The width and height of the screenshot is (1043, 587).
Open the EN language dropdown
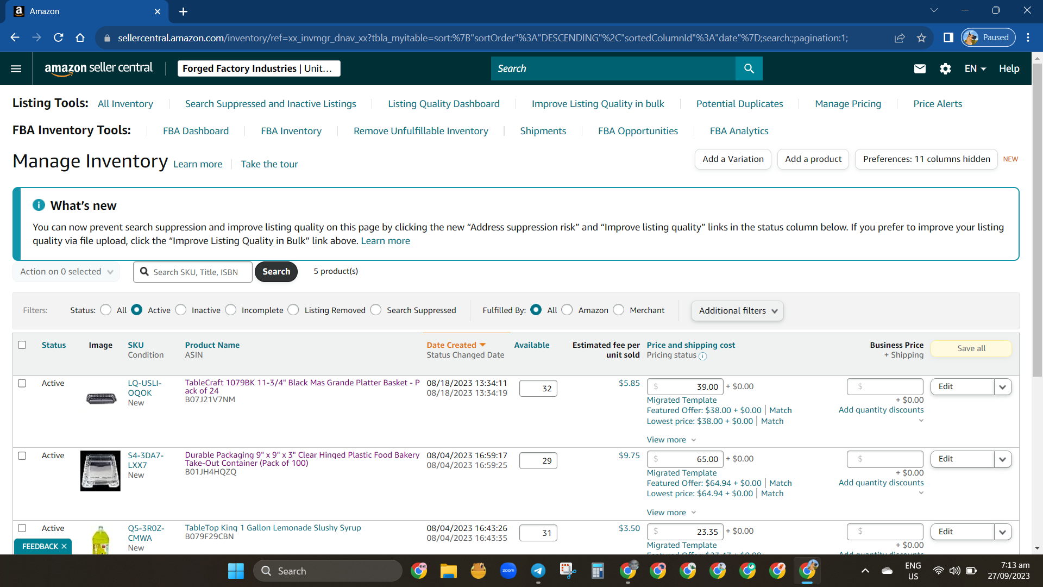(x=975, y=68)
